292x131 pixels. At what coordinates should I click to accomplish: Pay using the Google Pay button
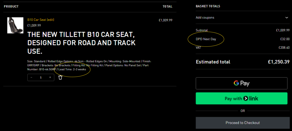pyautogui.click(x=241, y=83)
